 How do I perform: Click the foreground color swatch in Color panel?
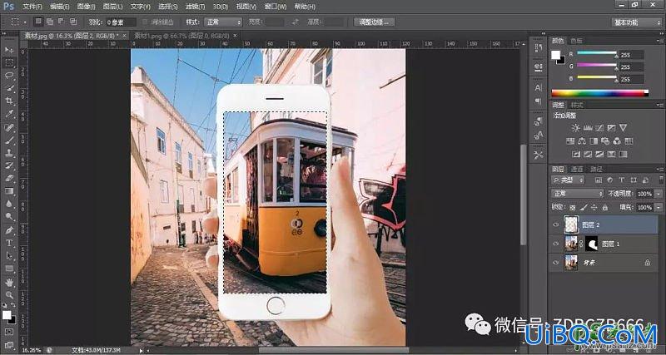(x=555, y=55)
